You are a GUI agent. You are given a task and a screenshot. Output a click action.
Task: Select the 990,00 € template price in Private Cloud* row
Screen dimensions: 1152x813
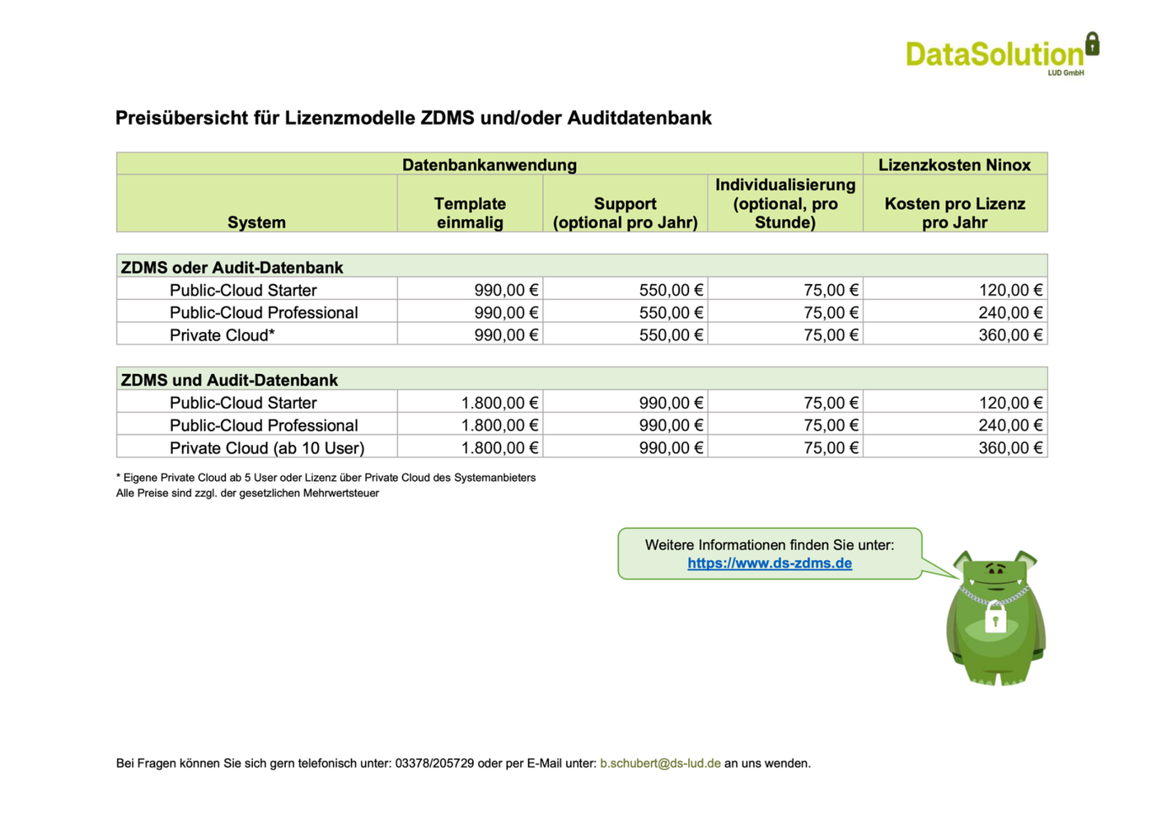[x=506, y=335]
